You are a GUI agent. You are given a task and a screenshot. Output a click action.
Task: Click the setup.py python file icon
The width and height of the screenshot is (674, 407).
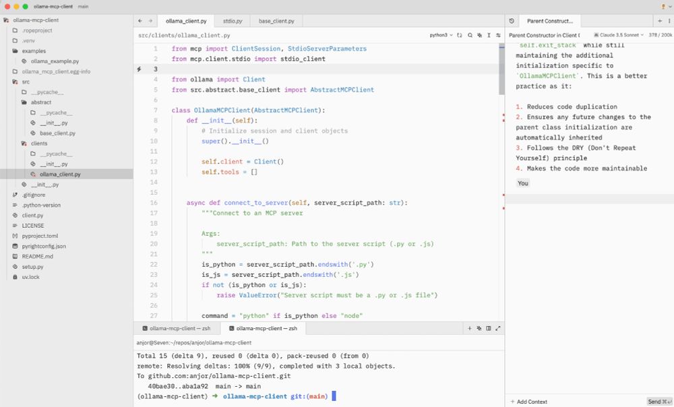(x=15, y=267)
